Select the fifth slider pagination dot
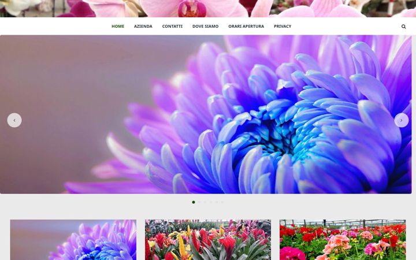 (217, 202)
